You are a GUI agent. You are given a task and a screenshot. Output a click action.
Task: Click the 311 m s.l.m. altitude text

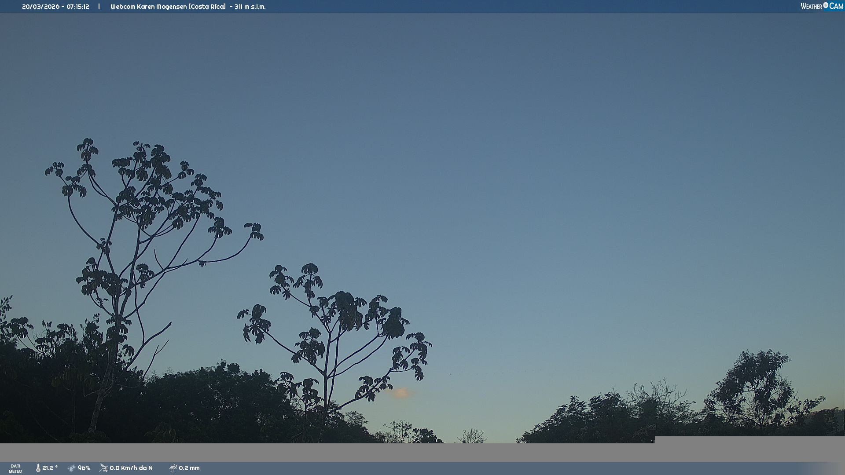click(x=250, y=7)
